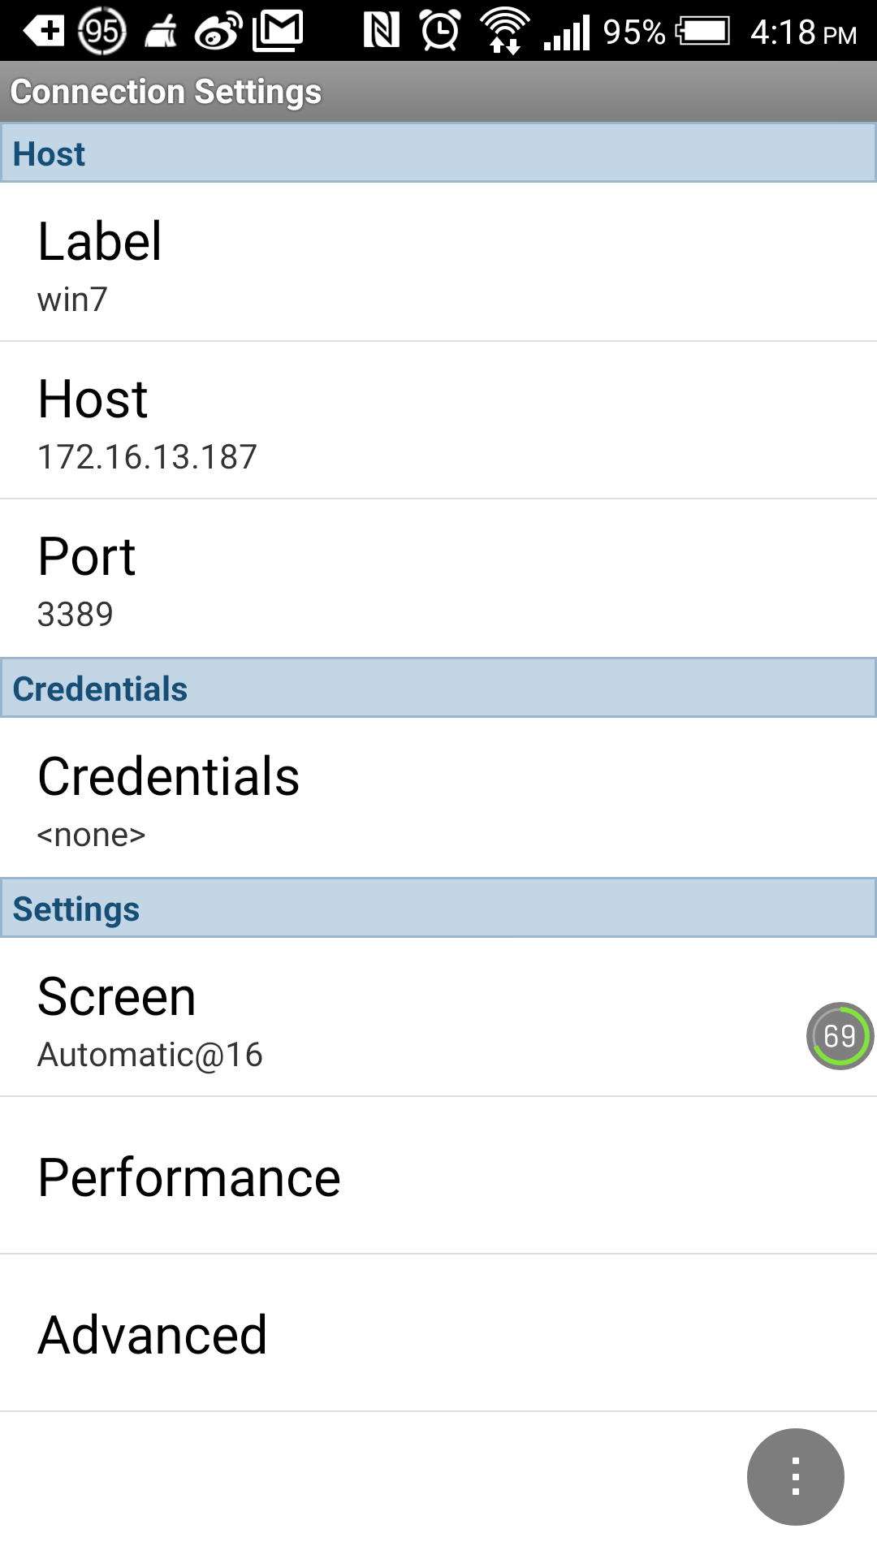Tap the blue Settings section header
This screenshot has height=1559, width=877.
pyautogui.click(x=438, y=908)
